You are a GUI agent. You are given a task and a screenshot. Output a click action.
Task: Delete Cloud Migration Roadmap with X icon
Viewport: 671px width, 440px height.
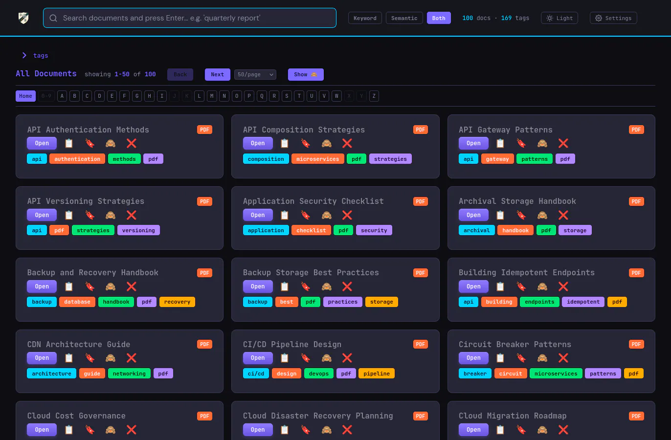[563, 430]
